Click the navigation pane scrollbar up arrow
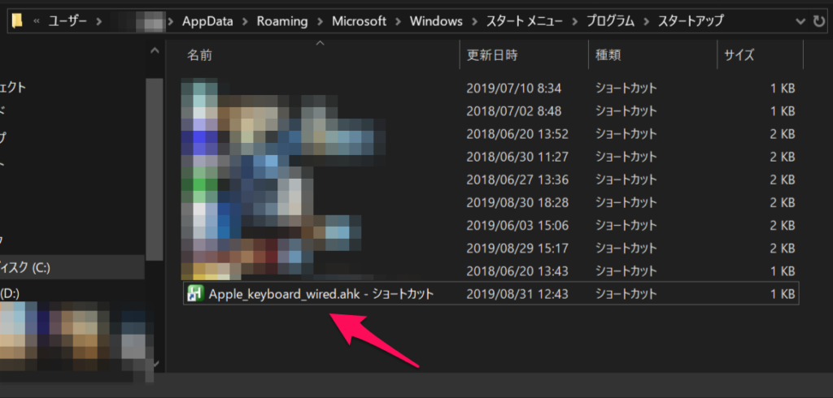Image resolution: width=833 pixels, height=398 pixels. click(155, 51)
